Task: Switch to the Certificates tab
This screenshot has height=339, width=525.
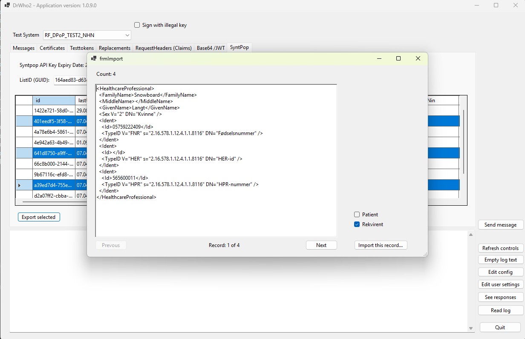Action: [52, 48]
